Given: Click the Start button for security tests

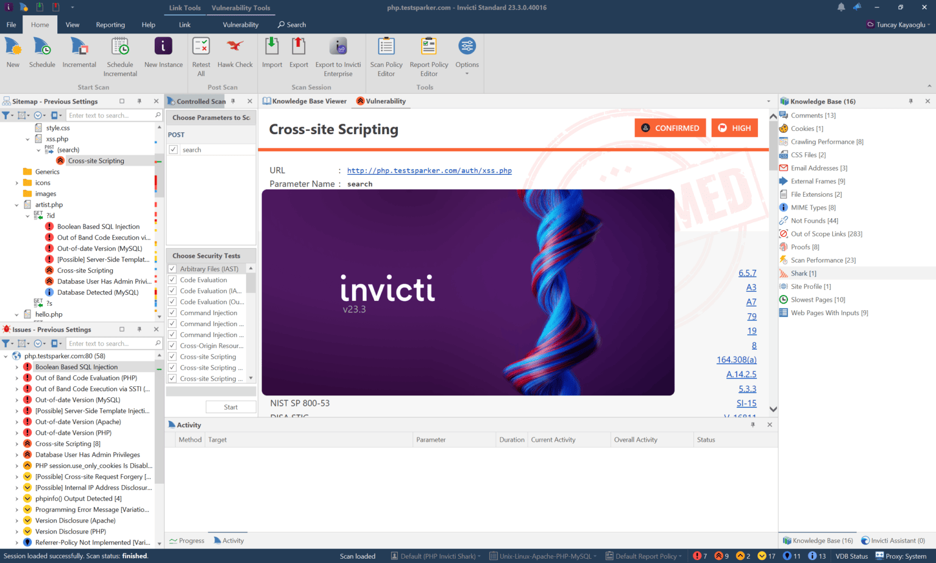Looking at the screenshot, I should pyautogui.click(x=231, y=406).
